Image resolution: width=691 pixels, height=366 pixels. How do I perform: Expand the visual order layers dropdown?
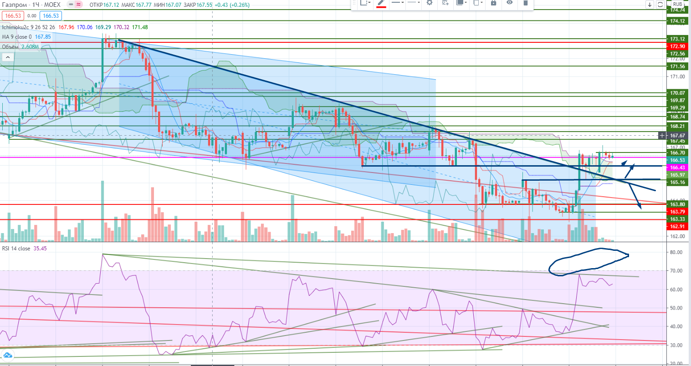[x=462, y=3]
